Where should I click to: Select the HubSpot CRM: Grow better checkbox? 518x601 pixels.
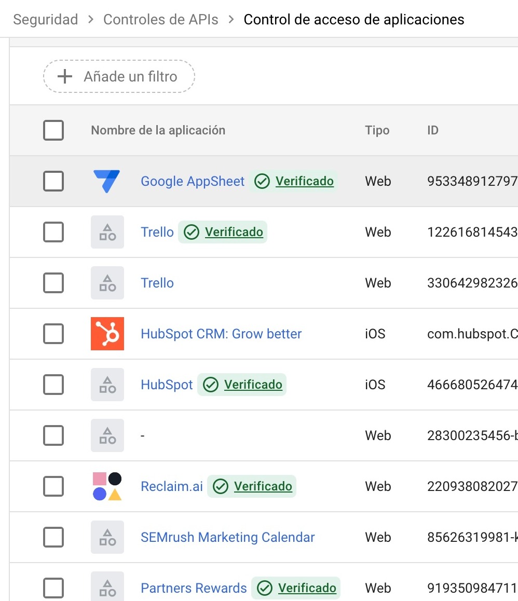coord(53,334)
